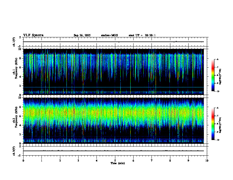This screenshot has width=233, height=180.
Task: Click the ch.2 "Frequency (kHz)" axis label
Action: pyautogui.click(x=17, y=117)
